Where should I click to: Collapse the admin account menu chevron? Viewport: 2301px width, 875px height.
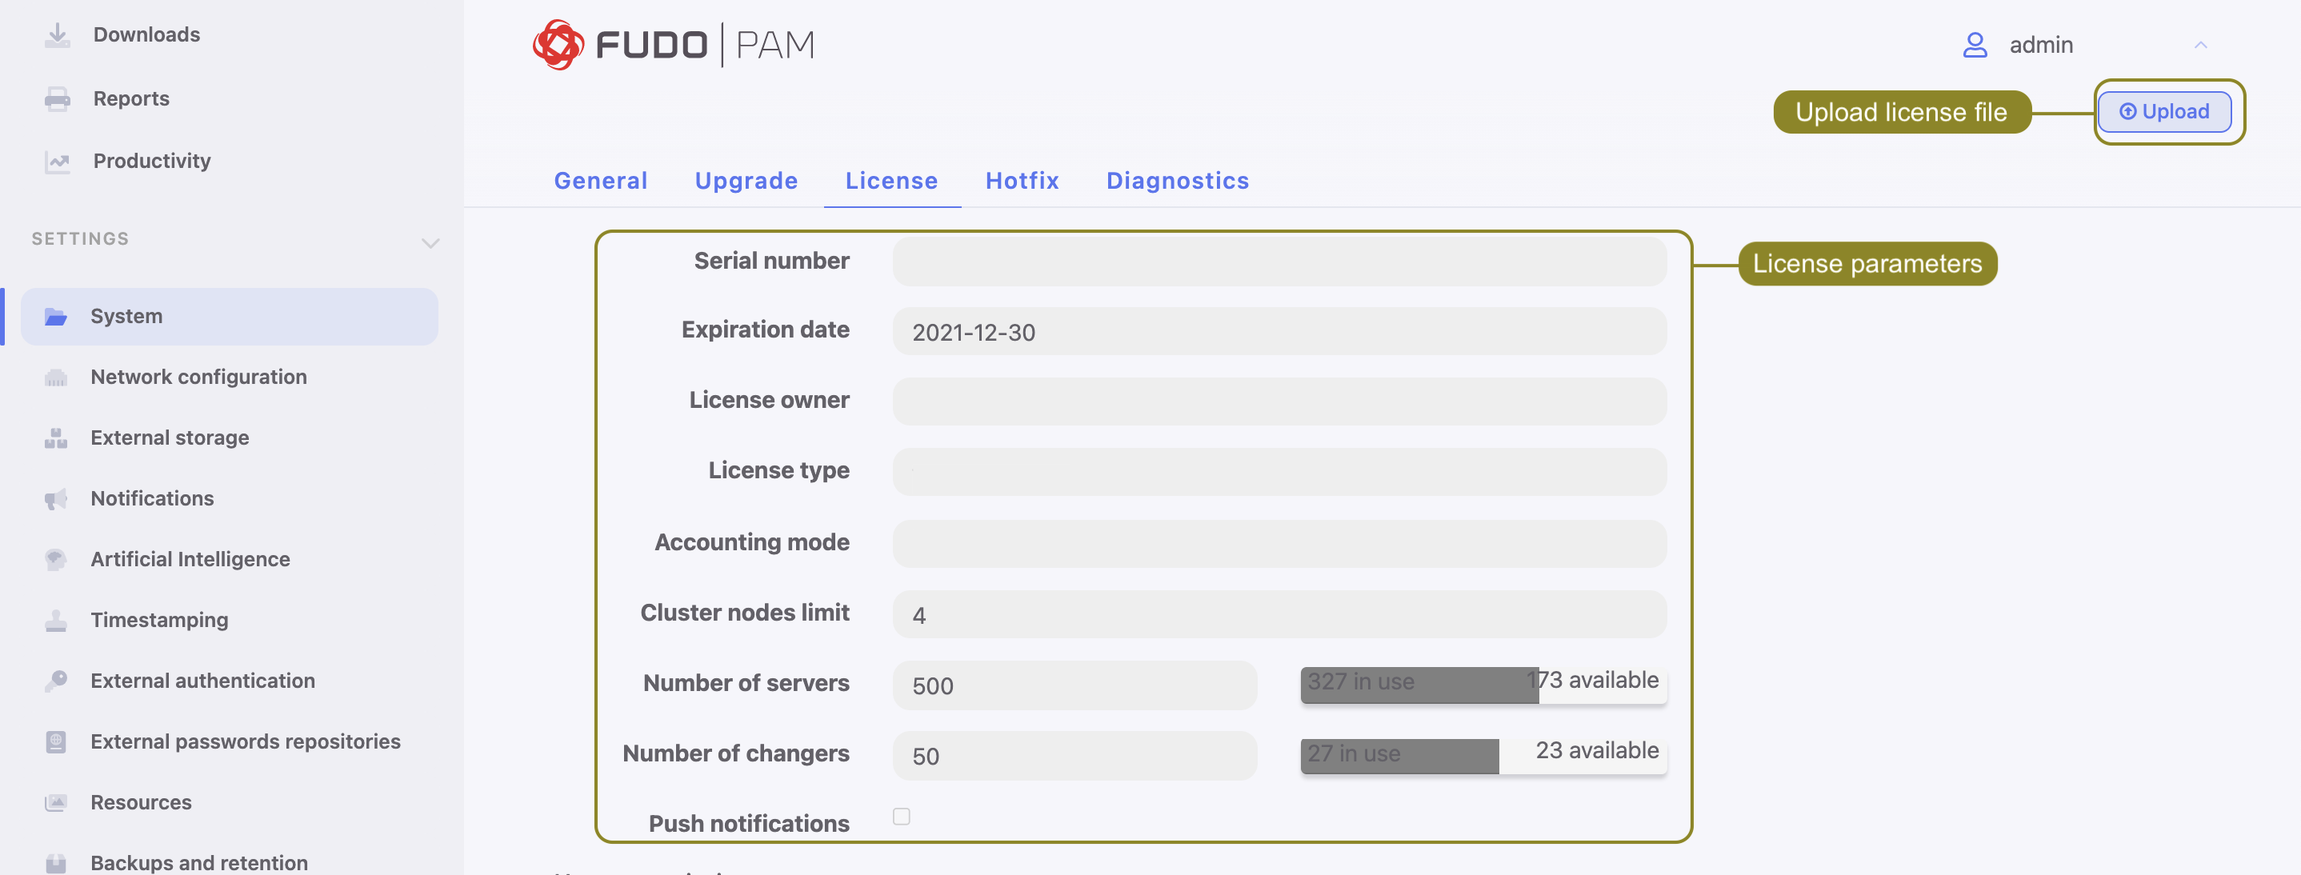pos(2201,45)
